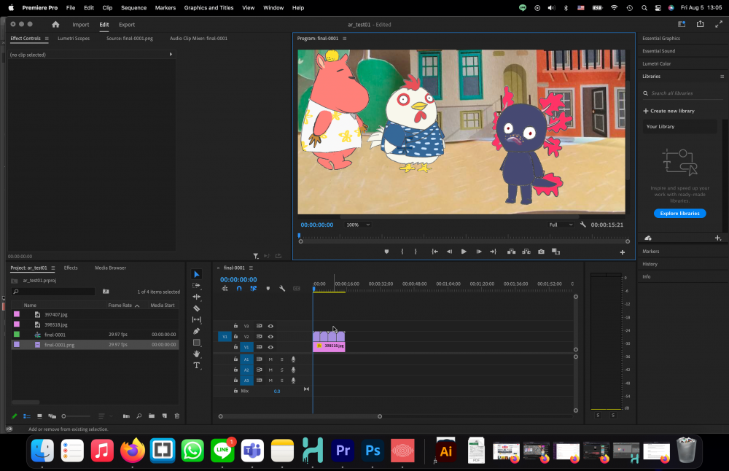Screen dimensions: 729x471
Task: Toggle track output eye for V1
Action: [270, 347]
